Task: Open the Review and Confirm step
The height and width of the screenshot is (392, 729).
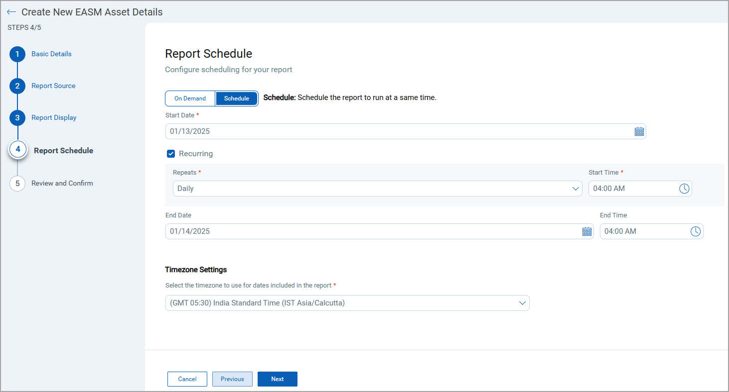Action: pyautogui.click(x=62, y=183)
